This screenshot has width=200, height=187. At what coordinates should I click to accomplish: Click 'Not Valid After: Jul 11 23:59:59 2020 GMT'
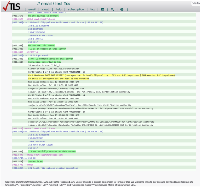(53, 85)
